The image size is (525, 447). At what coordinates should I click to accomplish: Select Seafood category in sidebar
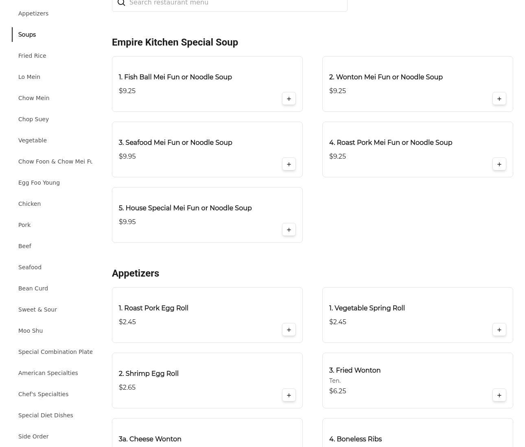point(30,267)
